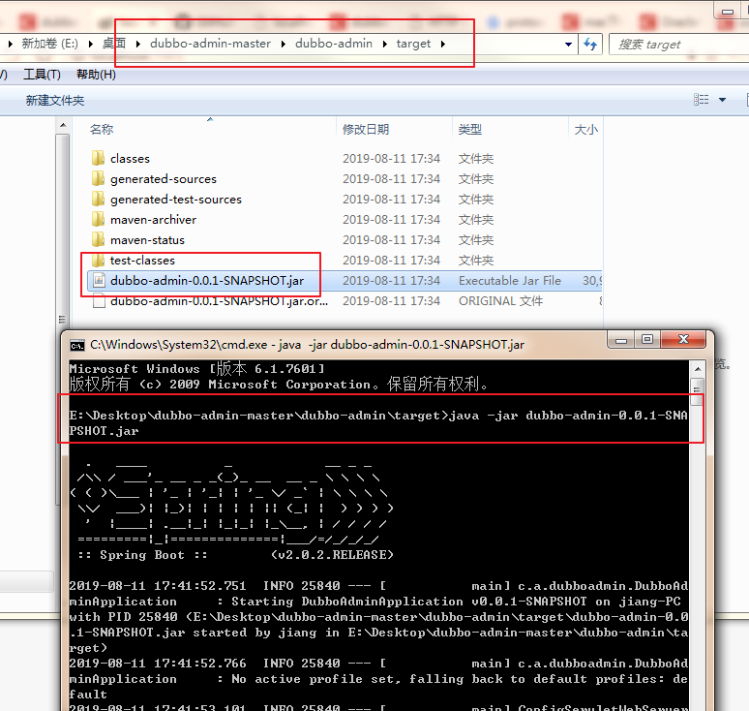Click the Spring Boot version line in cmd

coord(235,555)
